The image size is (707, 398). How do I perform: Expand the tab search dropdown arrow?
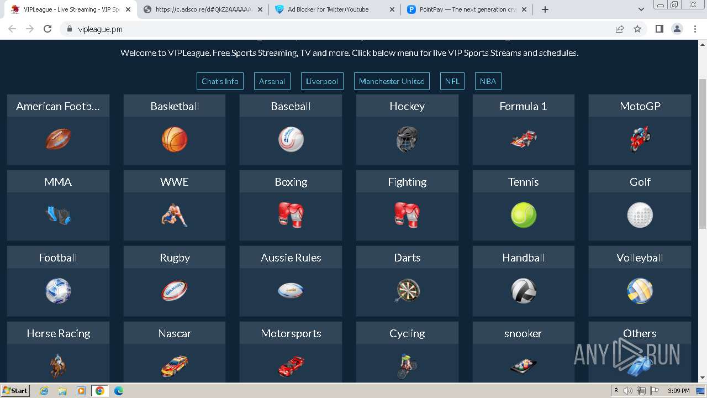tap(641, 9)
